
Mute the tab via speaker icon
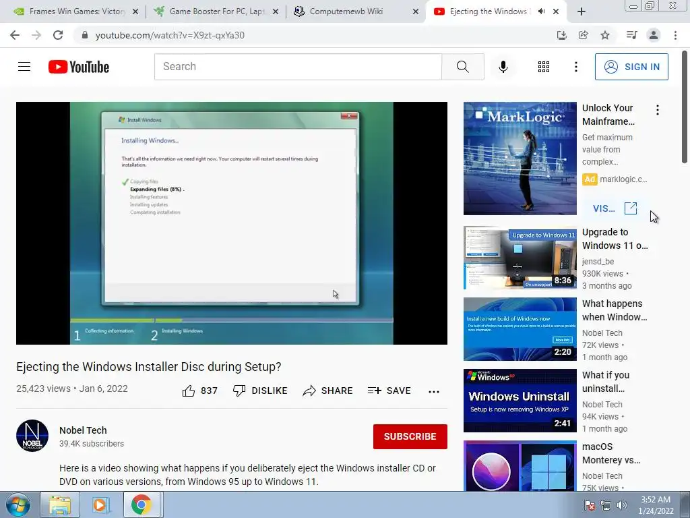(x=541, y=11)
